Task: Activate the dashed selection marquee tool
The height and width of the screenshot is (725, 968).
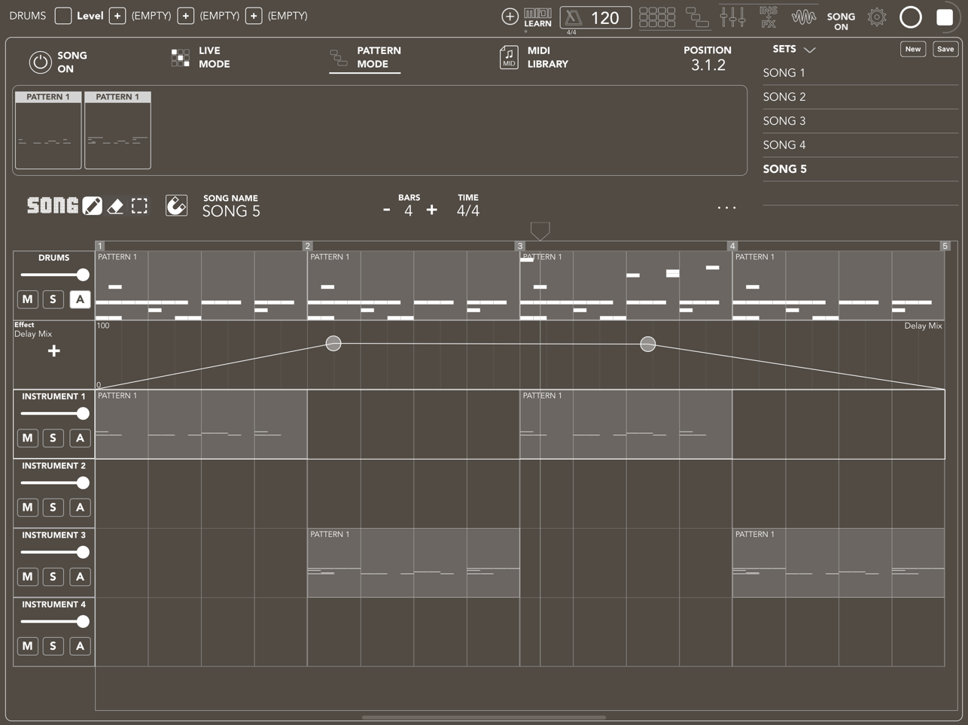Action: coord(140,206)
